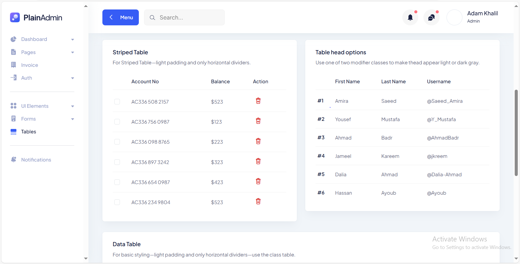Select the AC336 756 0987 checkbox
Screen dimensions: 520x264
click(x=117, y=122)
